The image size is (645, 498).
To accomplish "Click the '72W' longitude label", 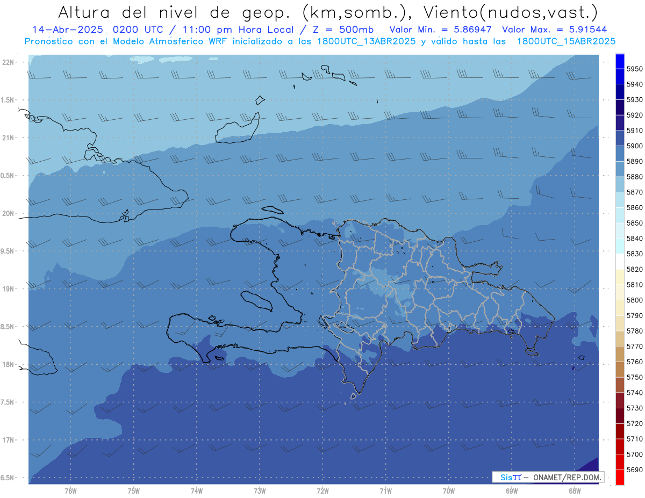I will pos(322,491).
